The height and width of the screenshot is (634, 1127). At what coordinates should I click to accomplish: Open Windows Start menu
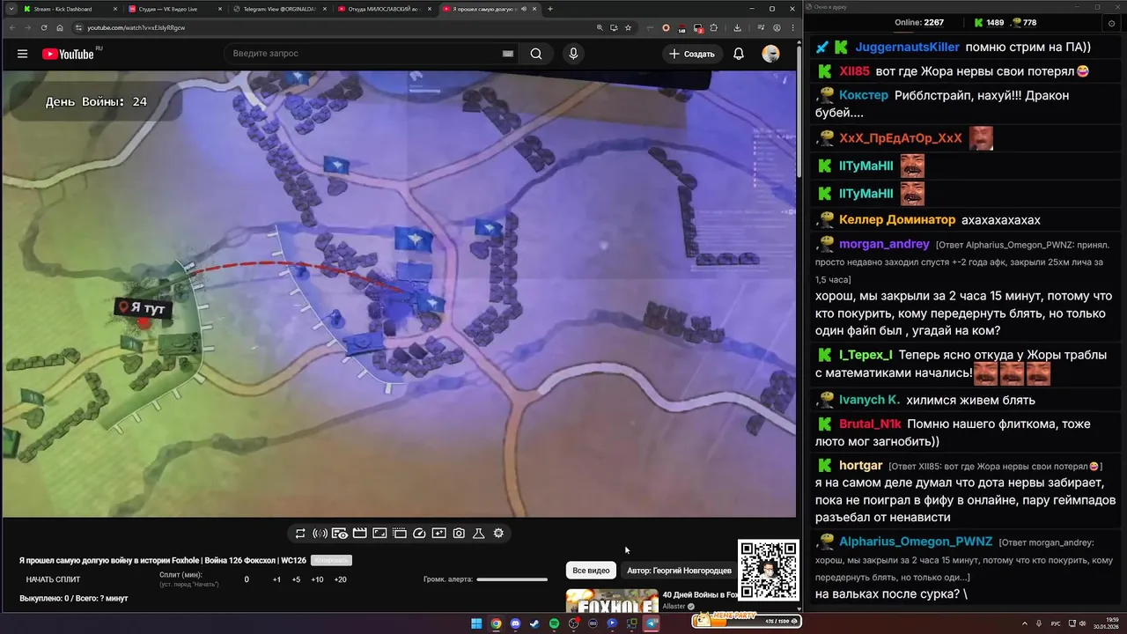[476, 623]
